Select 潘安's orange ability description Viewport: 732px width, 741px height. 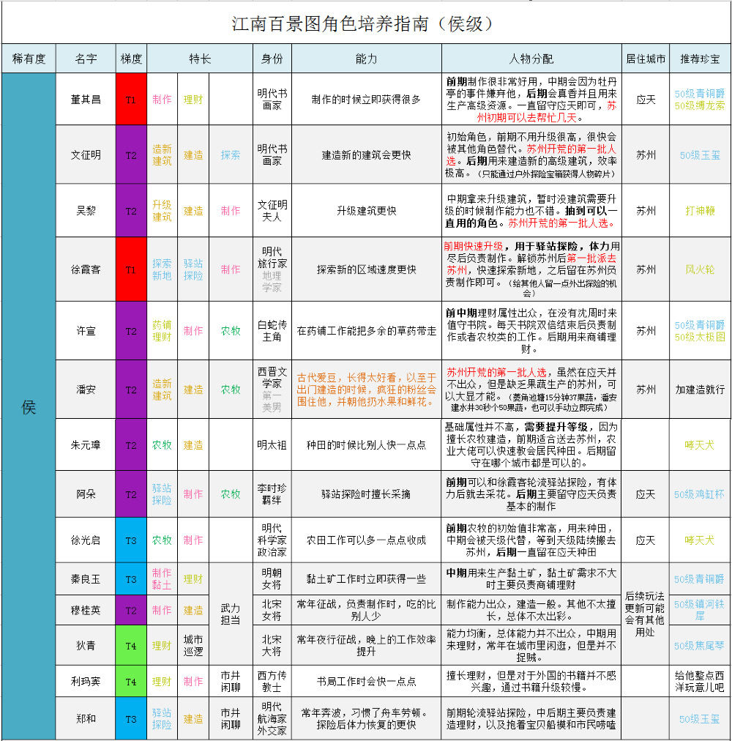tap(366, 390)
